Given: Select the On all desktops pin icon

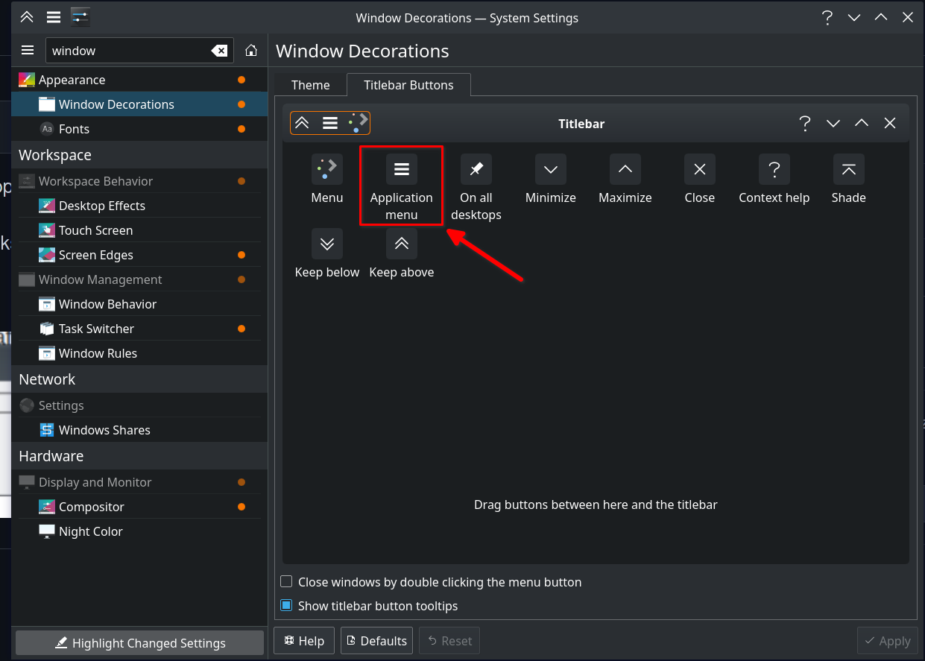Looking at the screenshot, I should pyautogui.click(x=476, y=169).
